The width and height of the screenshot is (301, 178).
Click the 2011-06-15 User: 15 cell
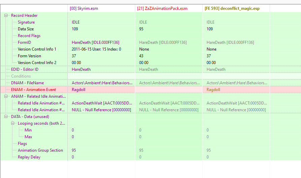96,49
